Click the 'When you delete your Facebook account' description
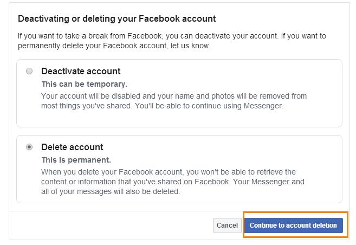 pyautogui.click(x=173, y=182)
